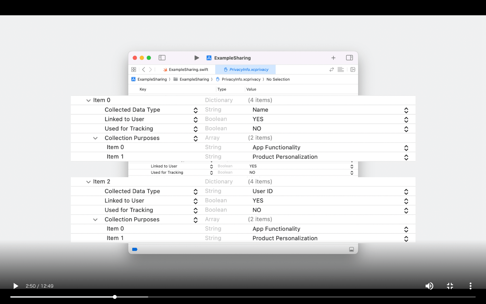This screenshot has width=486, height=304.
Task: Change Linked to User value in Item 2
Action: [x=406, y=201]
